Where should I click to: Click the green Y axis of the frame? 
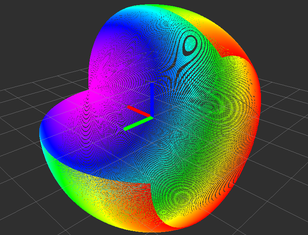coord(138,123)
